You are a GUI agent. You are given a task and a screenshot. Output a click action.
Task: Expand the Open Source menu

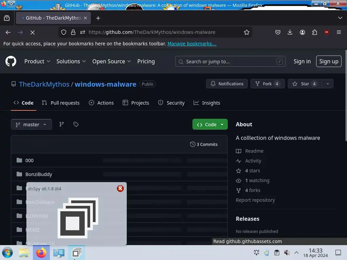111,61
